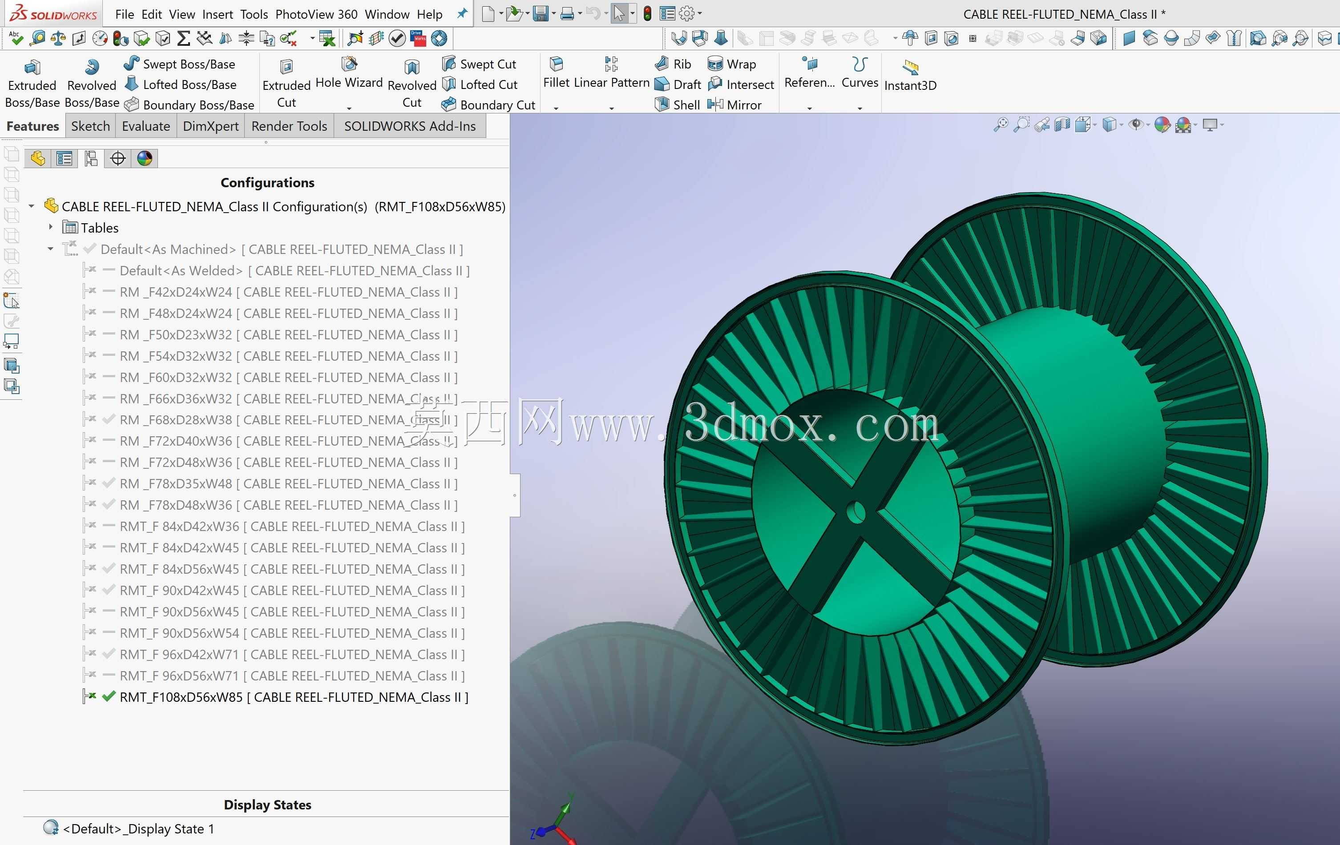Screen dimensions: 1340x845
Task: Collapse the CABLE REEL-FLUTED root configuration node
Action: (x=32, y=206)
